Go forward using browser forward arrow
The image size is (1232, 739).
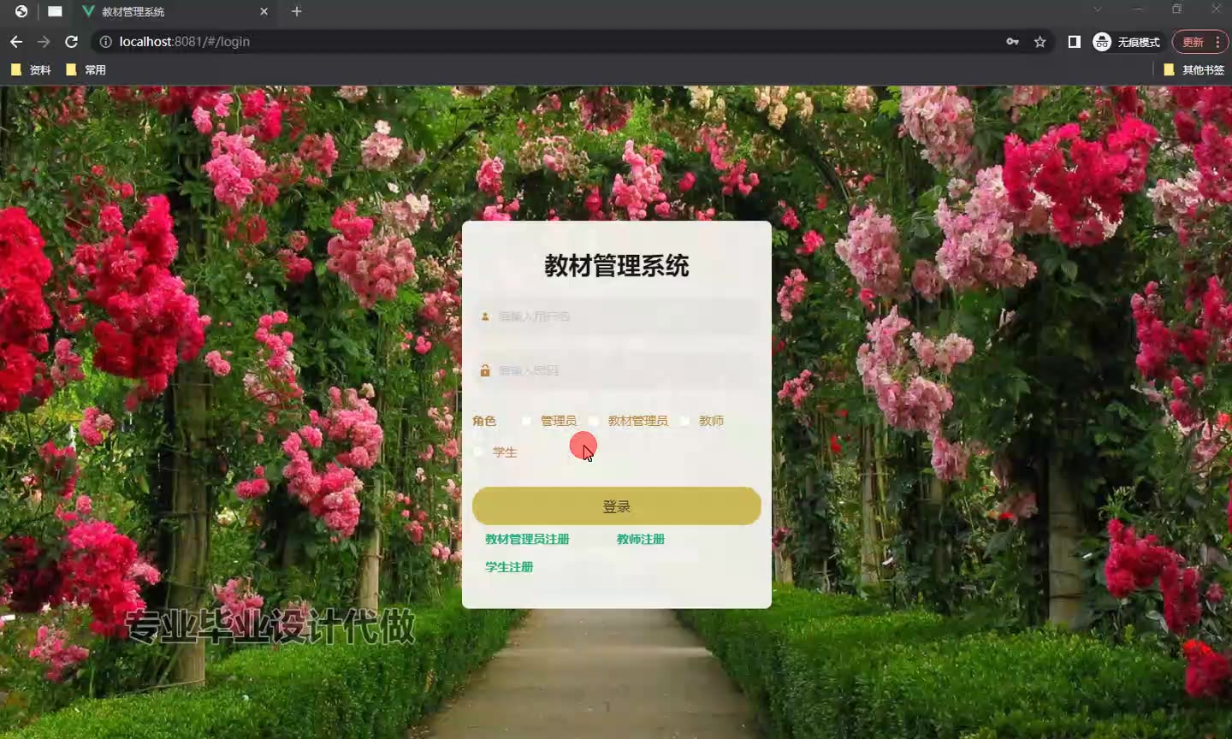coord(44,41)
